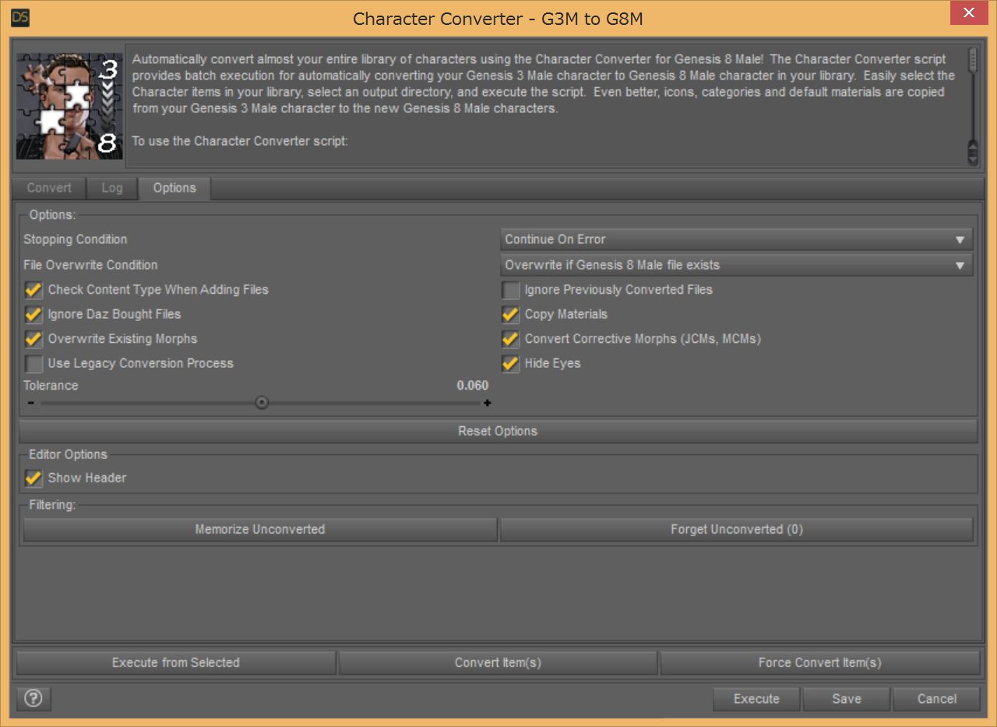Select the Options tab

pyautogui.click(x=174, y=188)
